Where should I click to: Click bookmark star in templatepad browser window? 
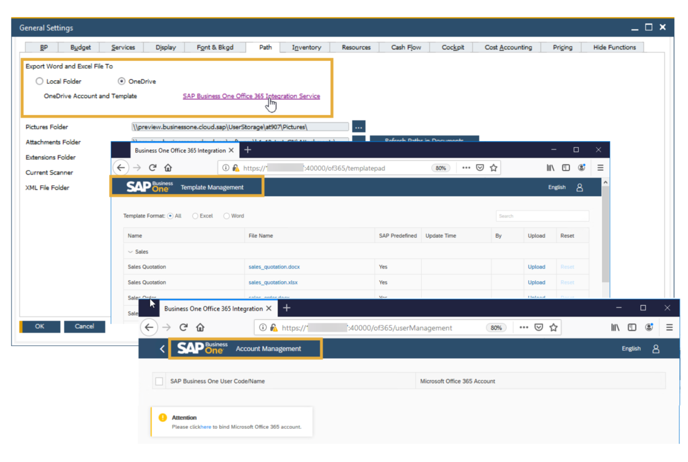coord(494,168)
